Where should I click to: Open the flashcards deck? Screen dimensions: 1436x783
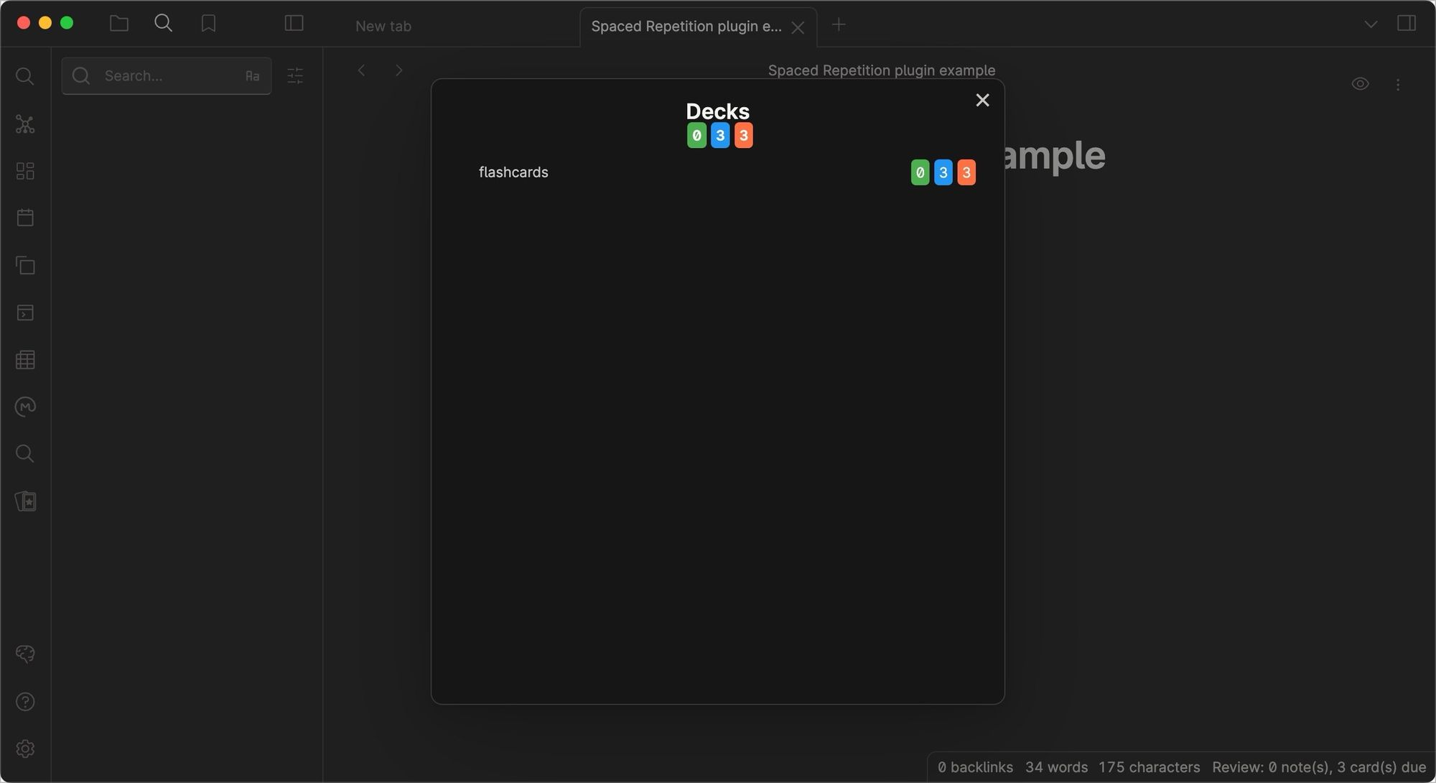(513, 172)
